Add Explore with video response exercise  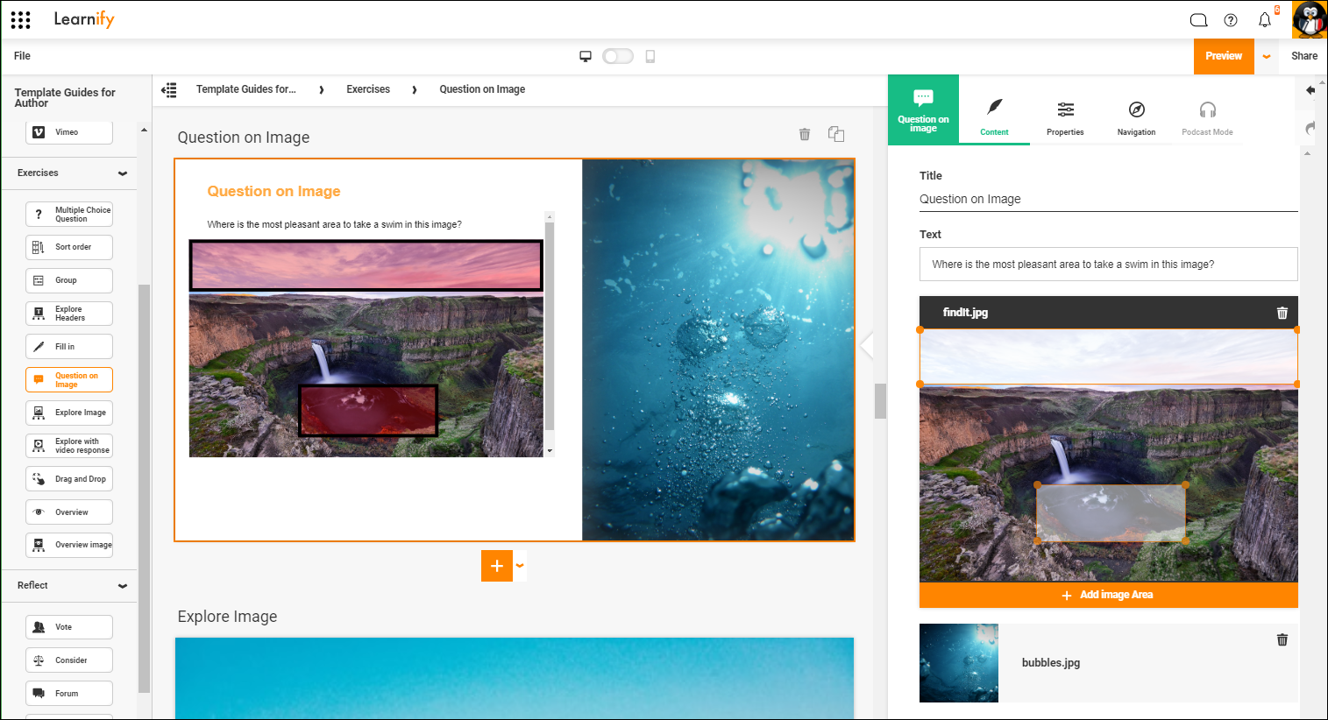coord(69,446)
